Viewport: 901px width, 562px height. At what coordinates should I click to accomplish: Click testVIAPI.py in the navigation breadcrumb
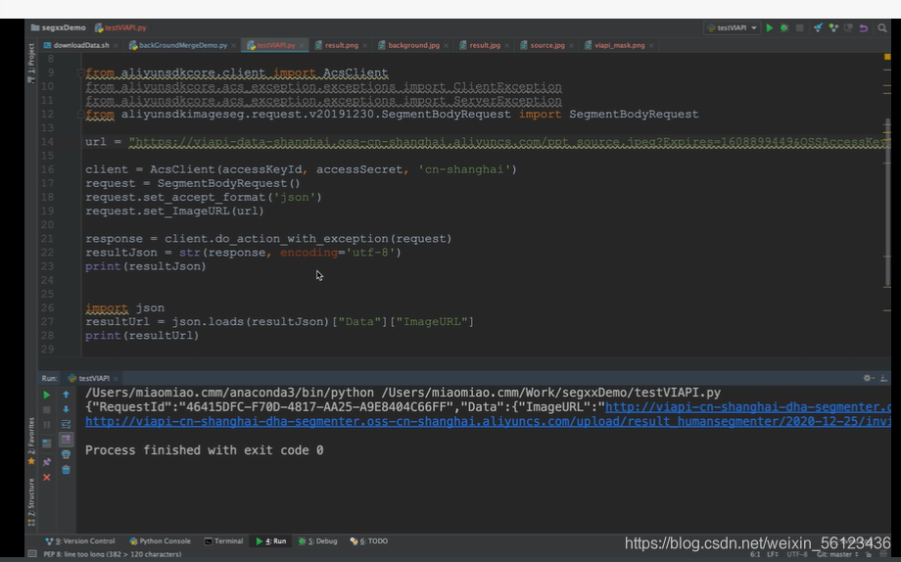pyautogui.click(x=120, y=27)
